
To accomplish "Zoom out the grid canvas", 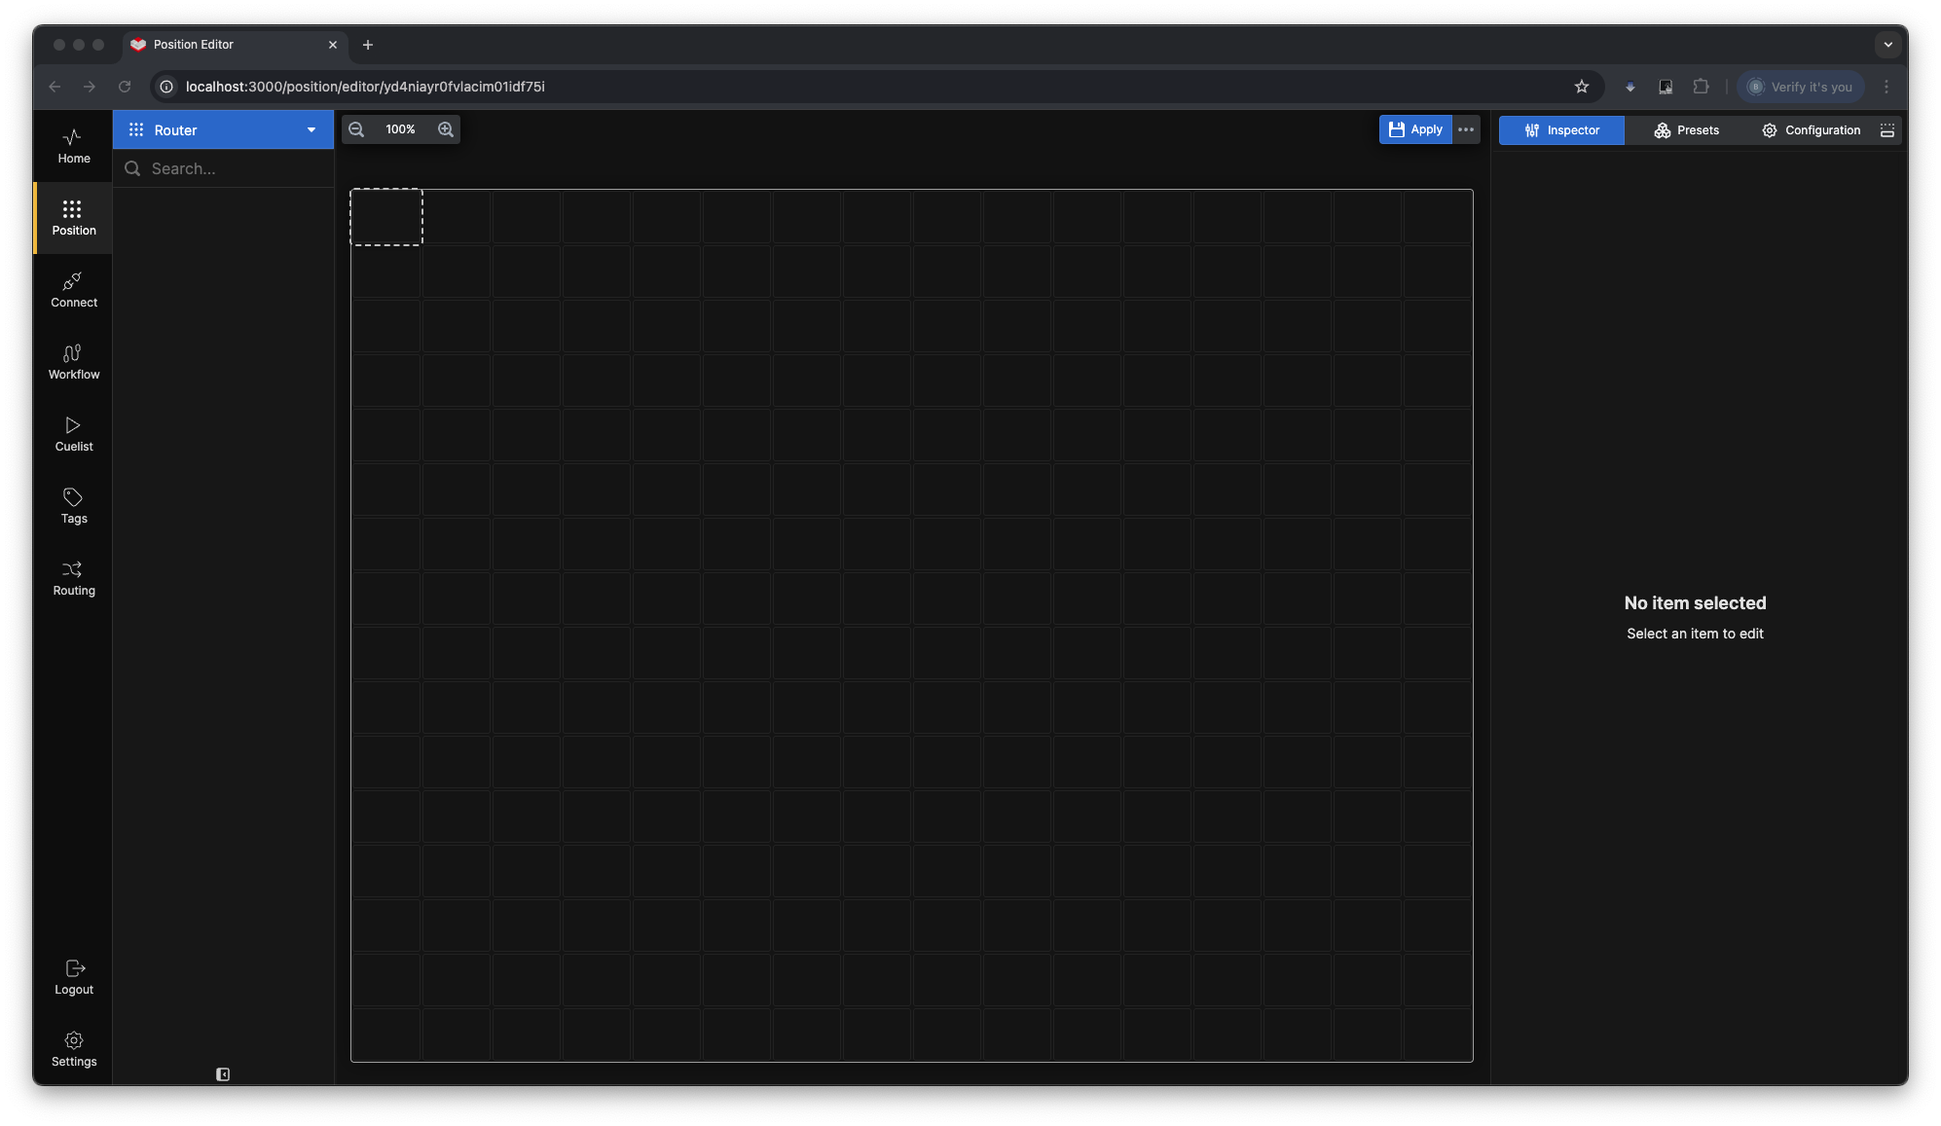I will 356,129.
